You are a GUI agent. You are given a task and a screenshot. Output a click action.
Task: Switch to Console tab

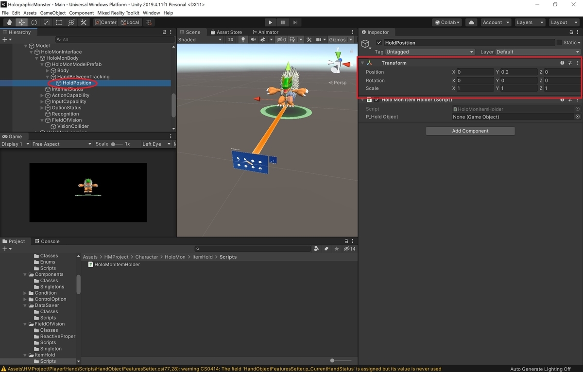pyautogui.click(x=47, y=241)
